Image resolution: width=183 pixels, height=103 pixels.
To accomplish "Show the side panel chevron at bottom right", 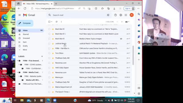I will click(134, 93).
